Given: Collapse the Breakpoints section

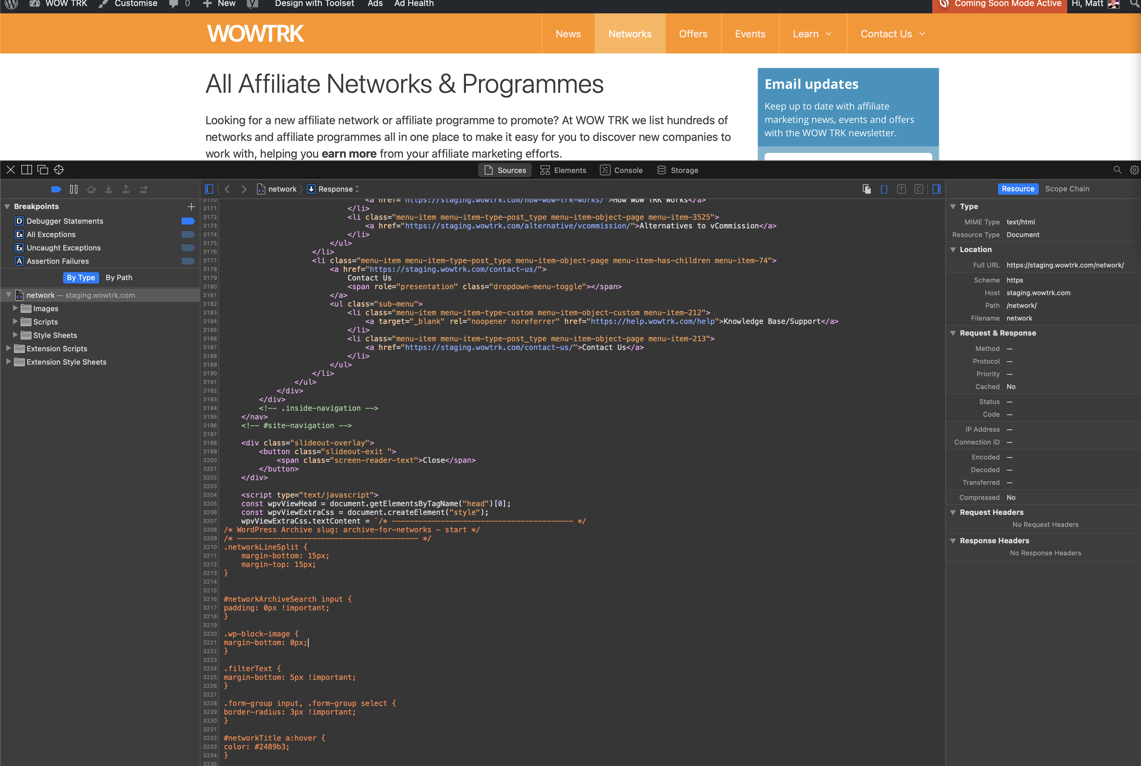Looking at the screenshot, I should (7, 207).
